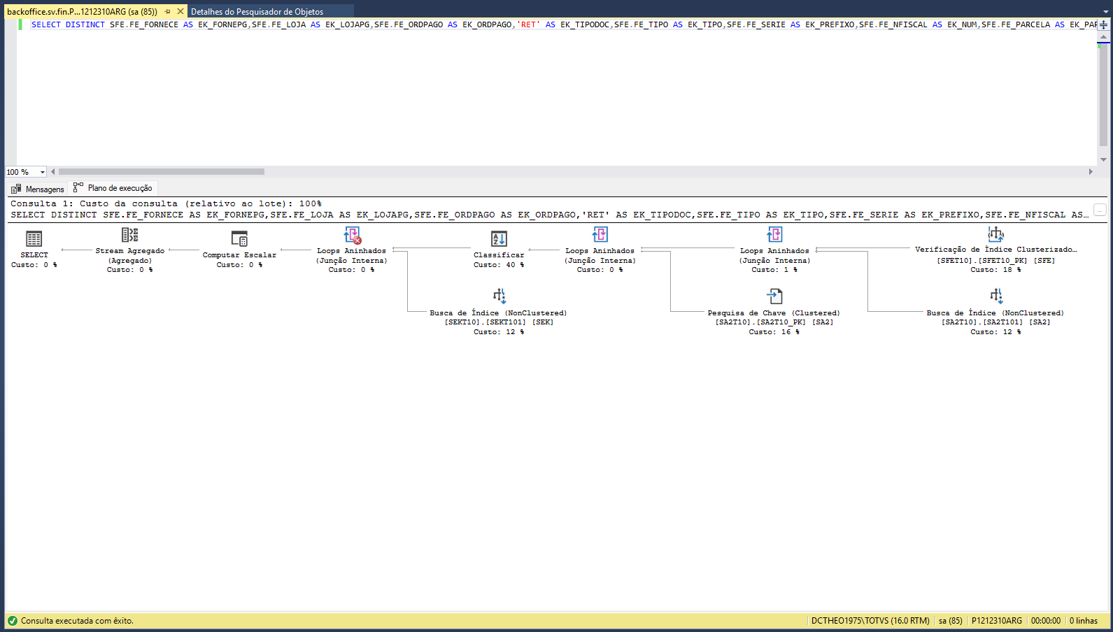Click the Loops Aninhados icon with cost 1 %
The image size is (1113, 632).
tap(774, 235)
